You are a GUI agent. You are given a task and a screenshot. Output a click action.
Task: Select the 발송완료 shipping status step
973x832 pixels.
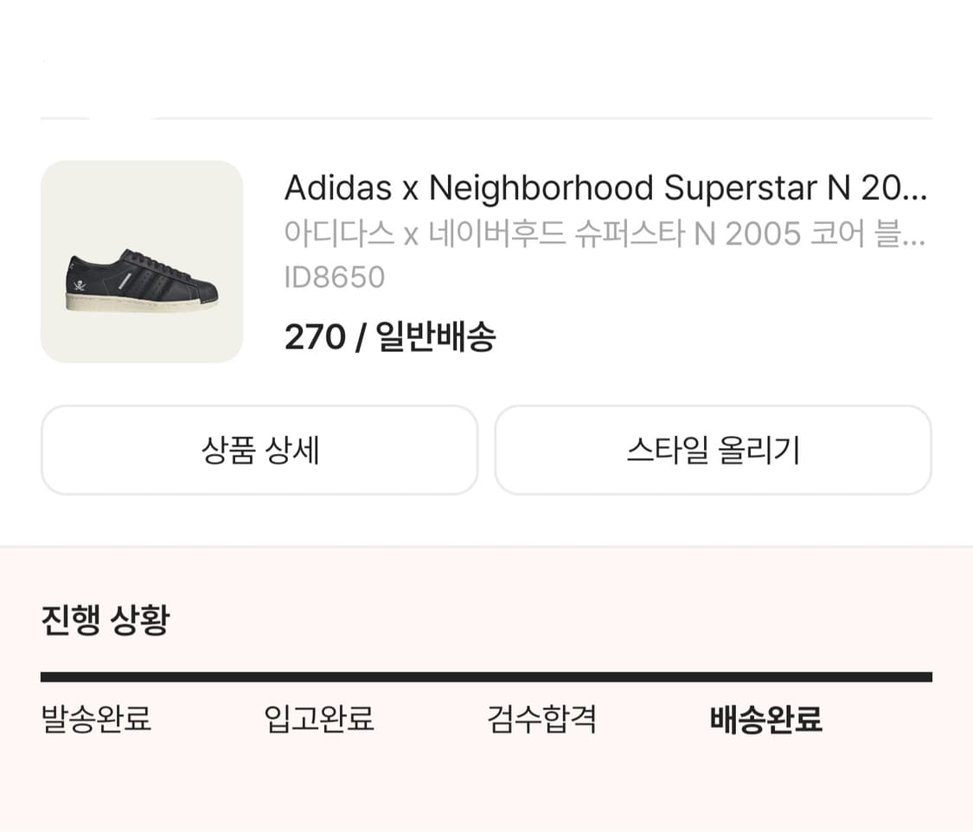pyautogui.click(x=95, y=720)
